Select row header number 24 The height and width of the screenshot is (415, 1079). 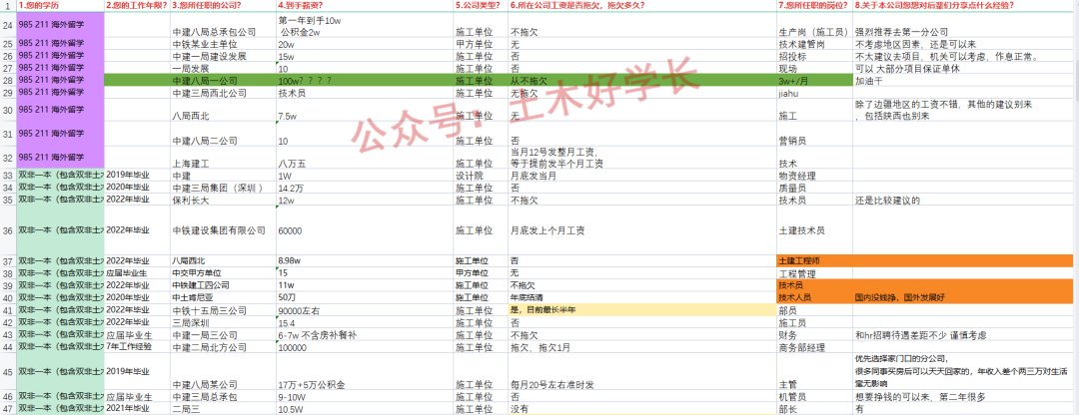[8, 25]
